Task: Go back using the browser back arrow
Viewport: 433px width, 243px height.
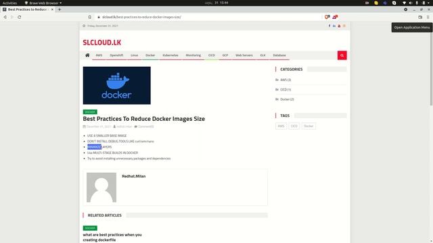Action: pyautogui.click(x=5, y=17)
